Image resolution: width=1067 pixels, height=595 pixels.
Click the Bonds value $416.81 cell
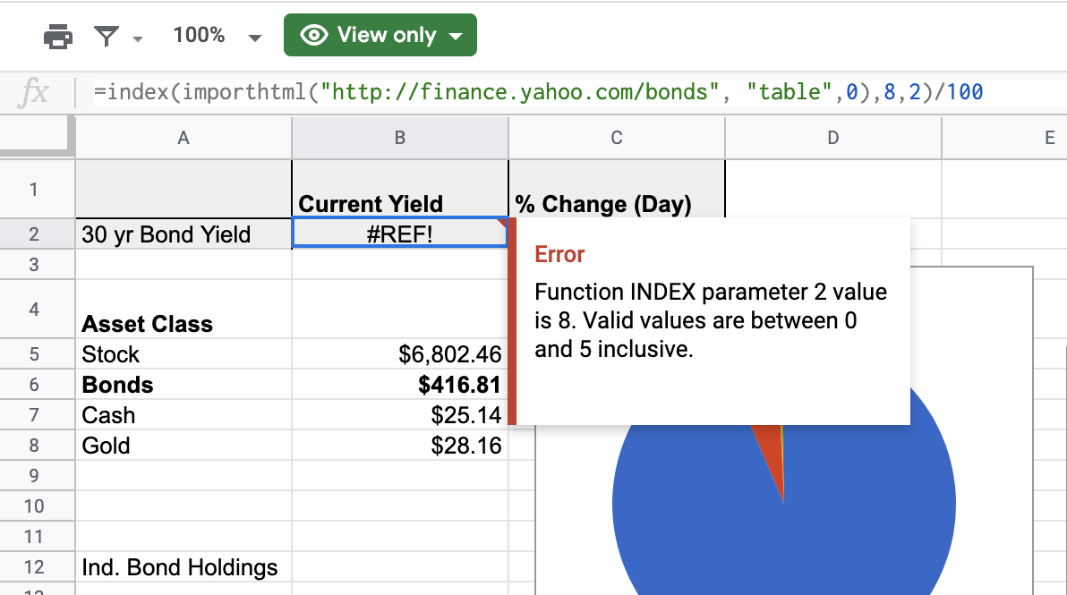400,385
